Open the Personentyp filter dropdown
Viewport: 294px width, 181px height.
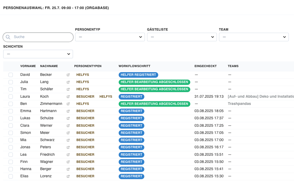[110, 37]
